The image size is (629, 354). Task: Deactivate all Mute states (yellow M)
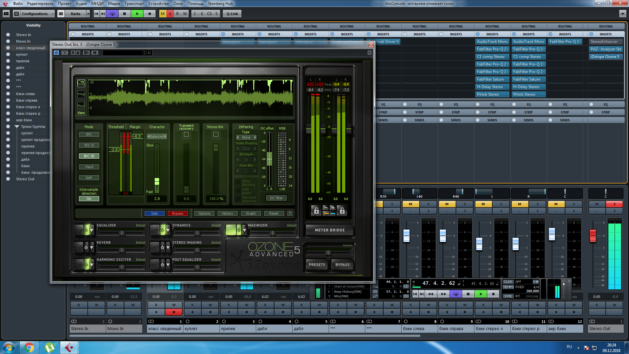click(x=162, y=14)
